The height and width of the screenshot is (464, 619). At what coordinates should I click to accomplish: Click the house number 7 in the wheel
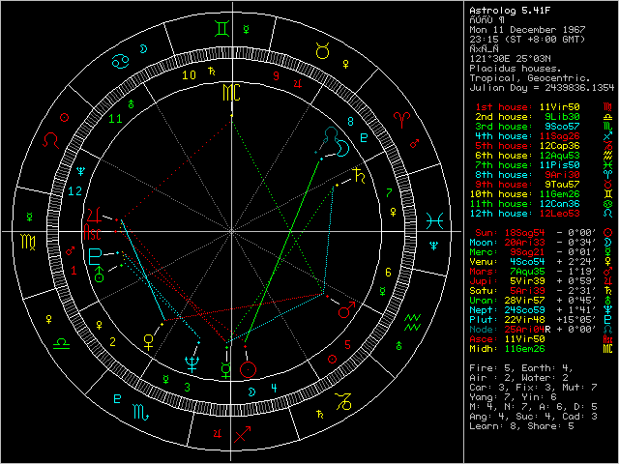(389, 193)
